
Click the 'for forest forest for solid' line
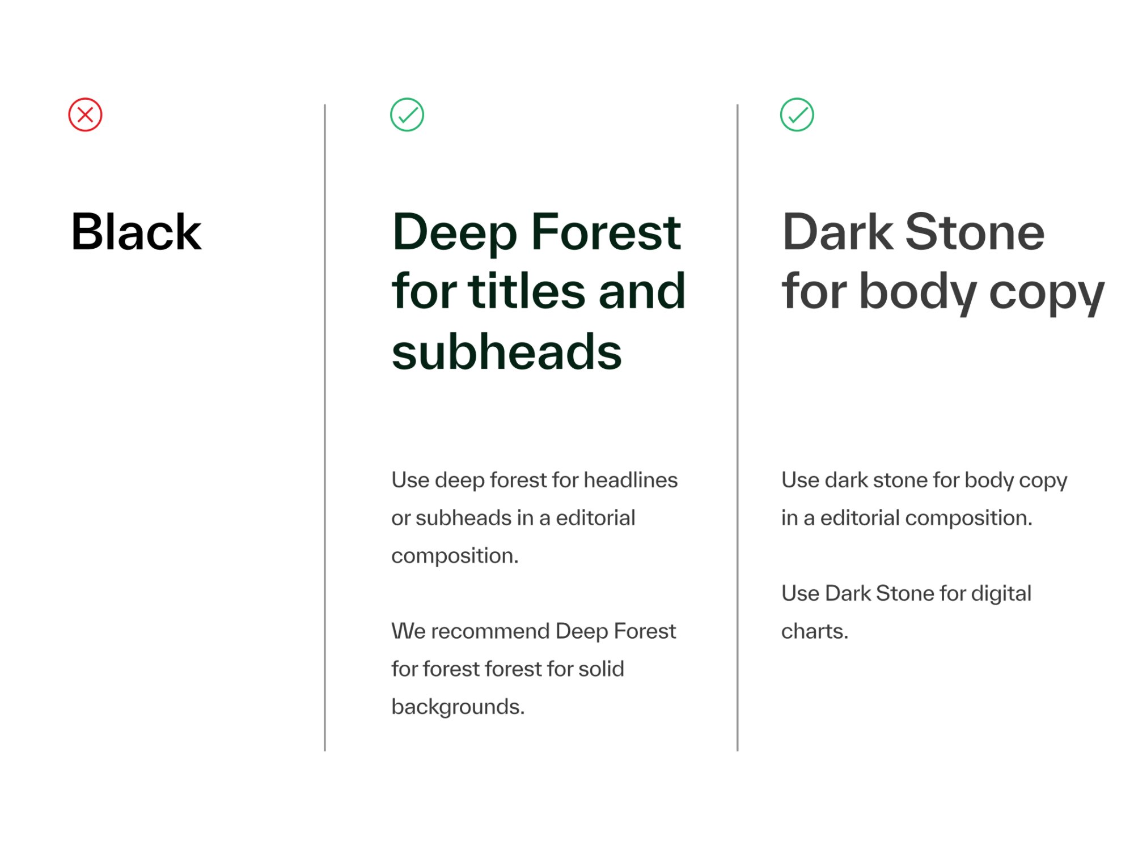click(x=507, y=669)
